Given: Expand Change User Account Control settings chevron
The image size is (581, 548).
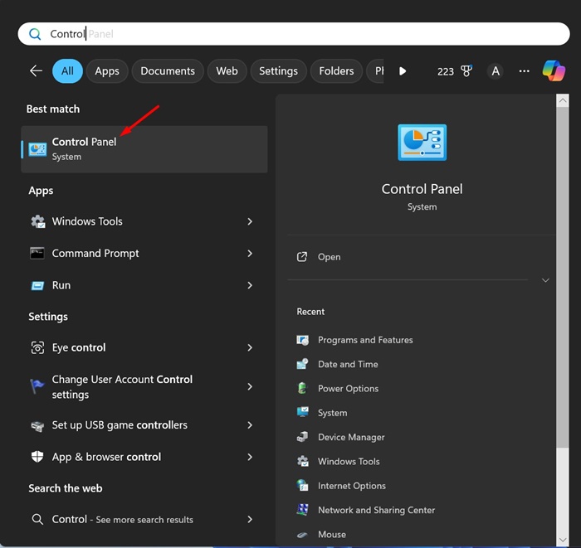Looking at the screenshot, I should pos(250,386).
